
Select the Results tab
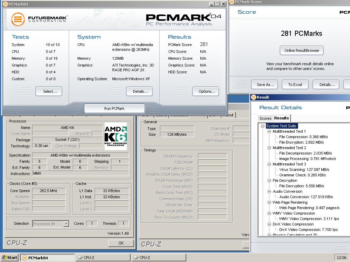[282, 118]
